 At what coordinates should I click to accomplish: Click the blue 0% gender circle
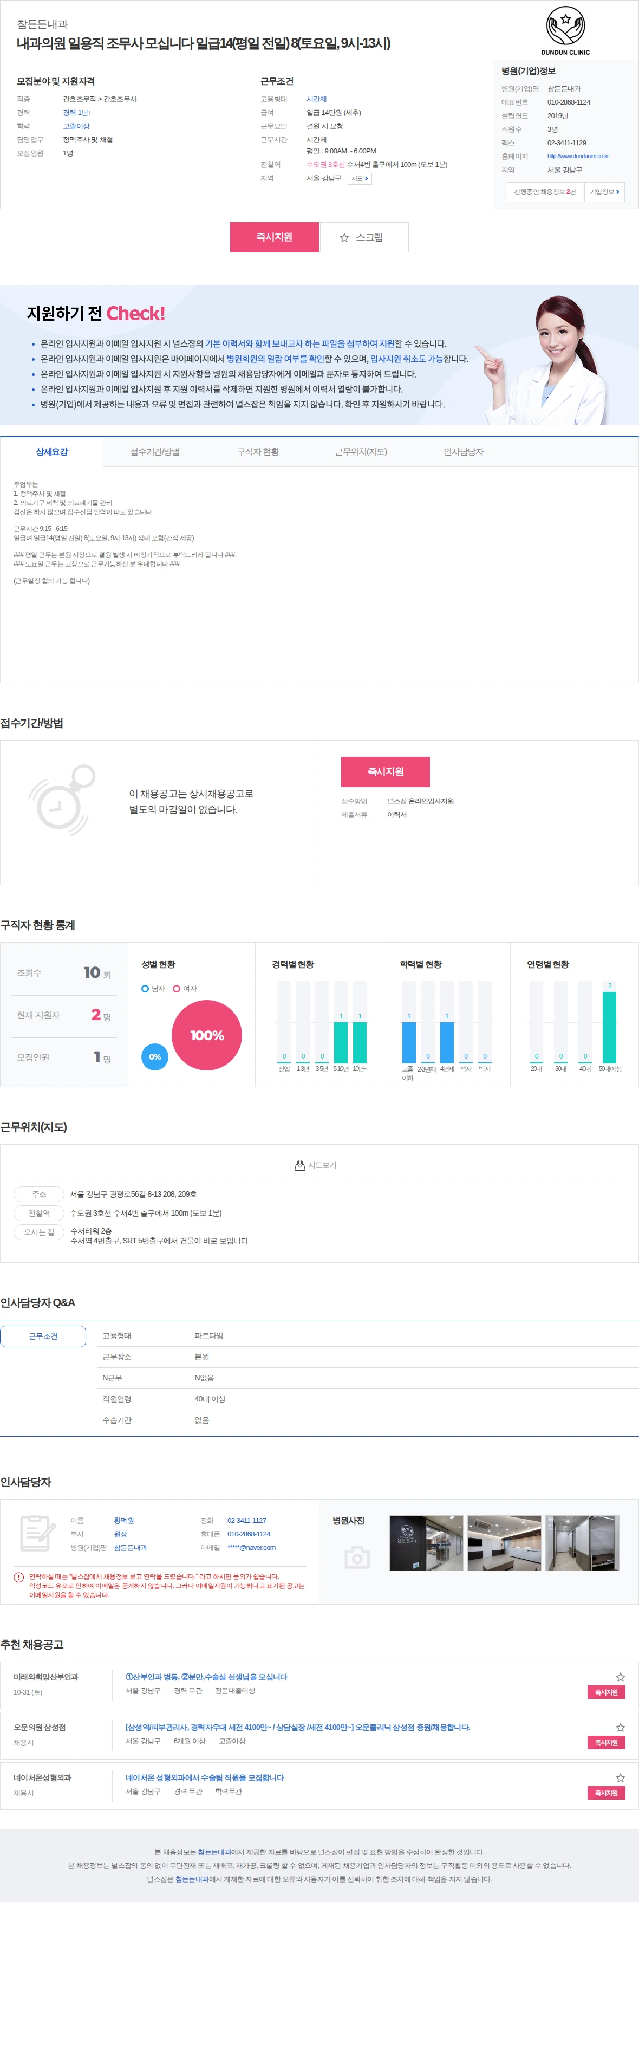click(x=155, y=1057)
